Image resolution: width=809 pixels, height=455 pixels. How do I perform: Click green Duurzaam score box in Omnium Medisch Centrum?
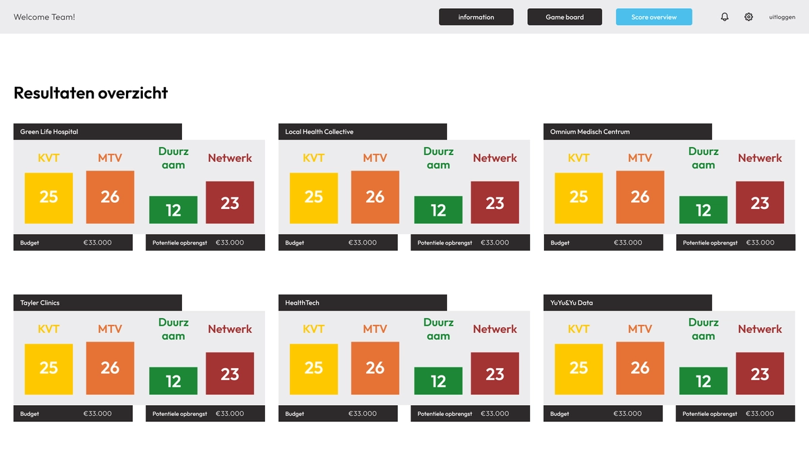point(703,210)
